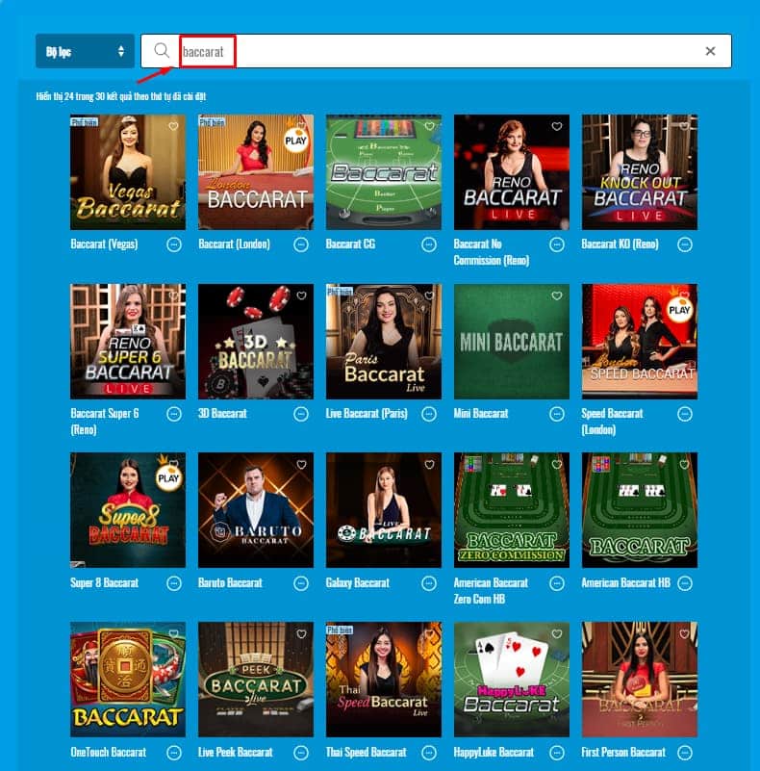Click the 3D Baccarat title link
Screen dimensions: 760x771
[222, 414]
